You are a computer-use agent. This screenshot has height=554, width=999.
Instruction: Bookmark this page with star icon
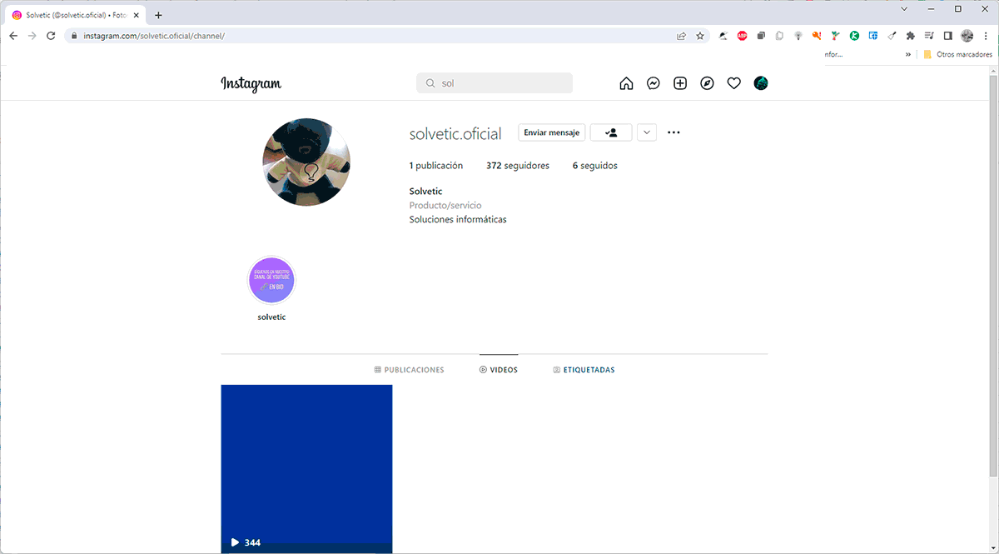[x=700, y=36]
